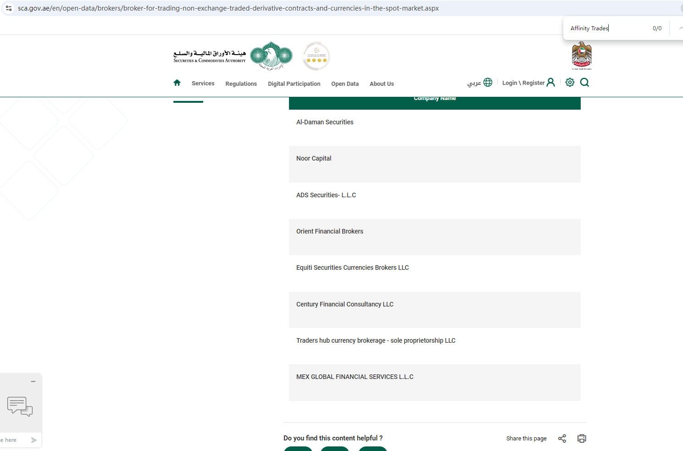
Task: Select the Noor Capital row
Action: 435,164
